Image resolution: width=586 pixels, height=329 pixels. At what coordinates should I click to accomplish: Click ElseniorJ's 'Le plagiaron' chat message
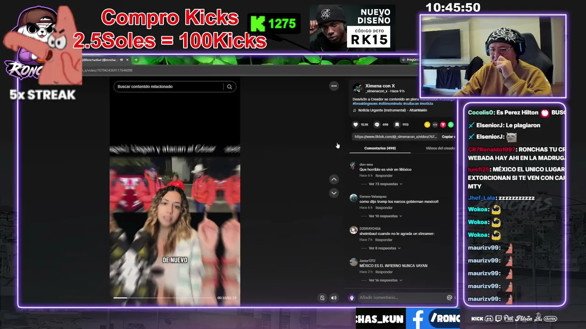click(505, 125)
